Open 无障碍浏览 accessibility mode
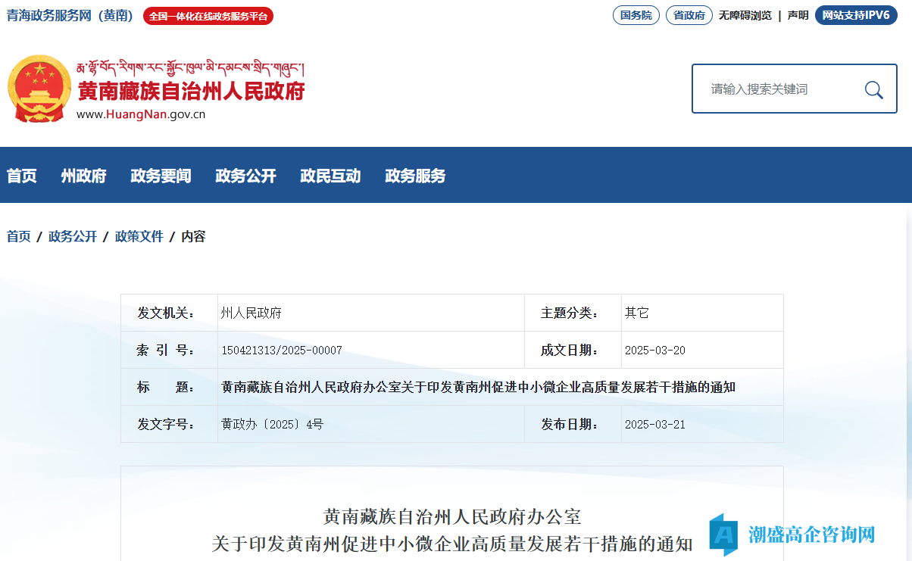 [x=745, y=15]
